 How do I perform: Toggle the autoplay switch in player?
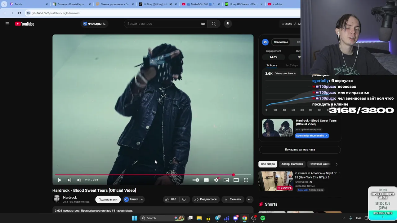click(x=196, y=180)
